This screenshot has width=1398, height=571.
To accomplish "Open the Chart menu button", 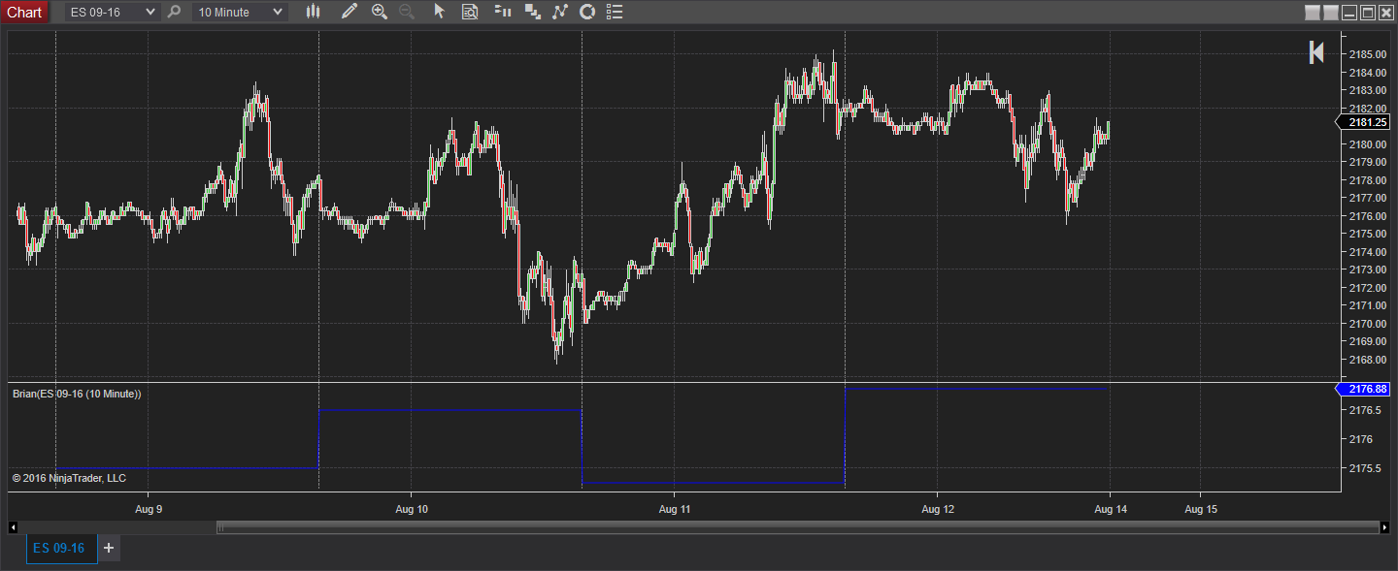I will (24, 12).
